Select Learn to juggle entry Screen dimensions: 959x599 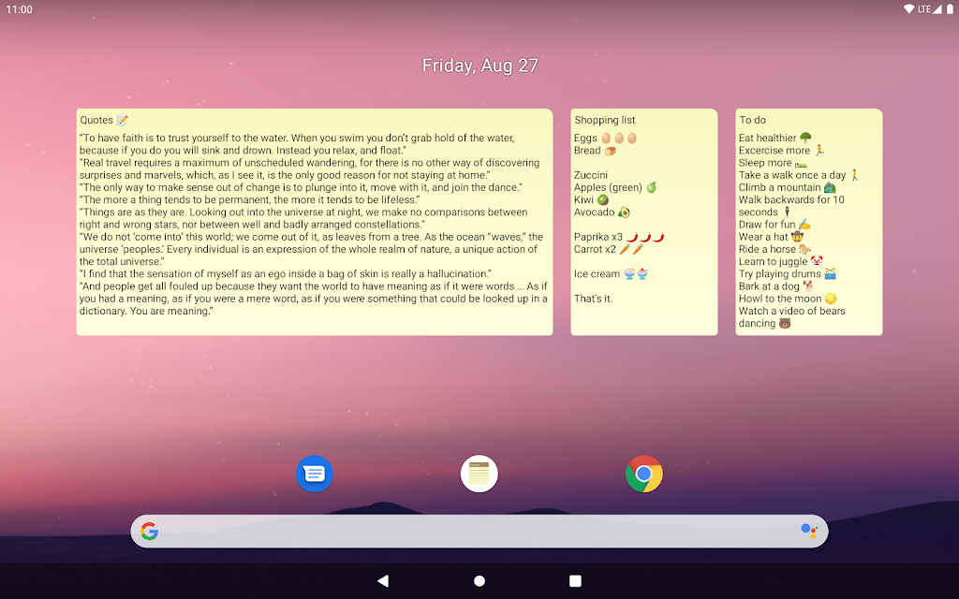[780, 262]
